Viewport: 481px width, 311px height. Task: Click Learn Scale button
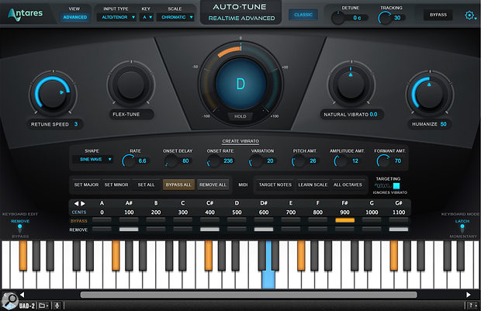313,185
